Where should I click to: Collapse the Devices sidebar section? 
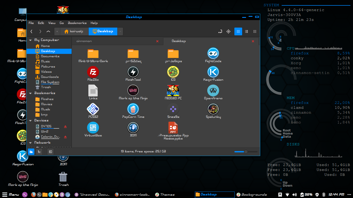point(30,121)
